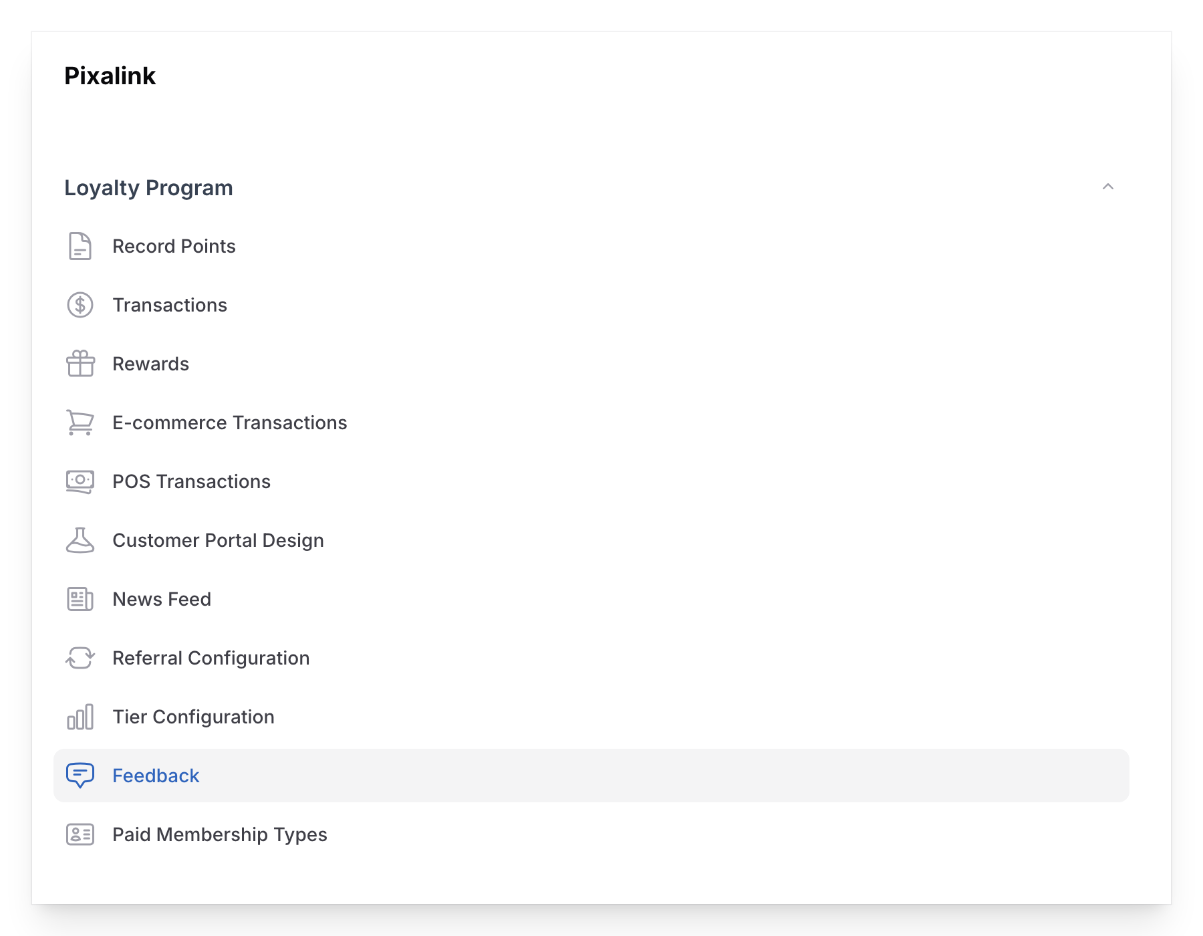The width and height of the screenshot is (1203, 936).
Task: Click the Record Points document icon
Action: tap(80, 246)
